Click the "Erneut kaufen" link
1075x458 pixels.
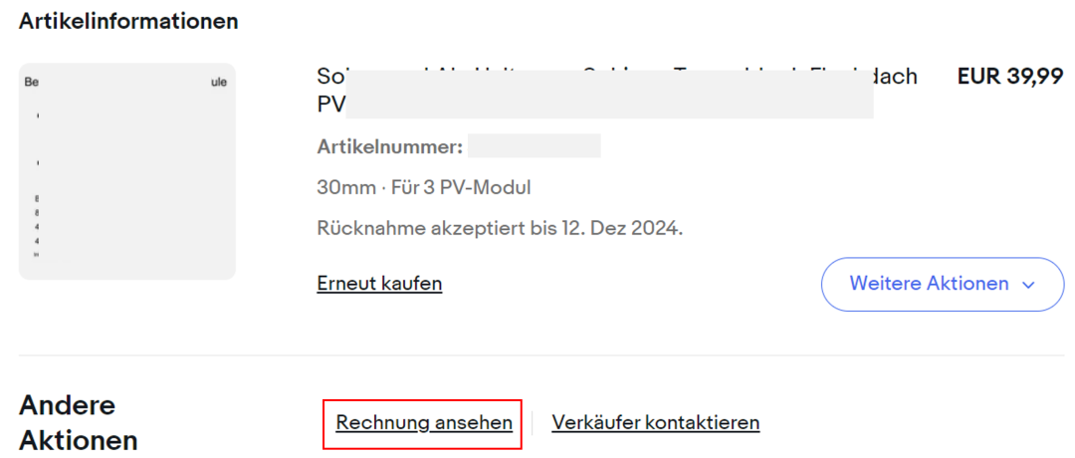tap(379, 284)
